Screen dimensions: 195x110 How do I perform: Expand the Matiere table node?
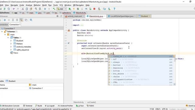click(11, 44)
